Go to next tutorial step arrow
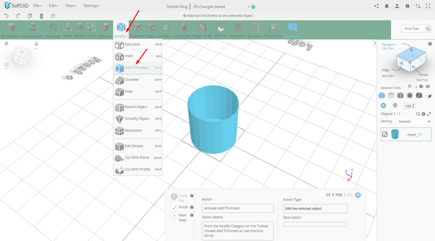This screenshot has height=241, width=435. [345, 195]
